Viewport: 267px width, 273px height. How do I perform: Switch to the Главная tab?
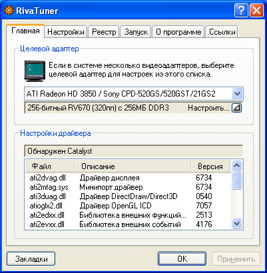point(25,31)
